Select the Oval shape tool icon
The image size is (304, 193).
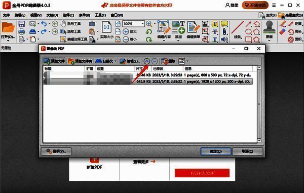click(248, 31)
